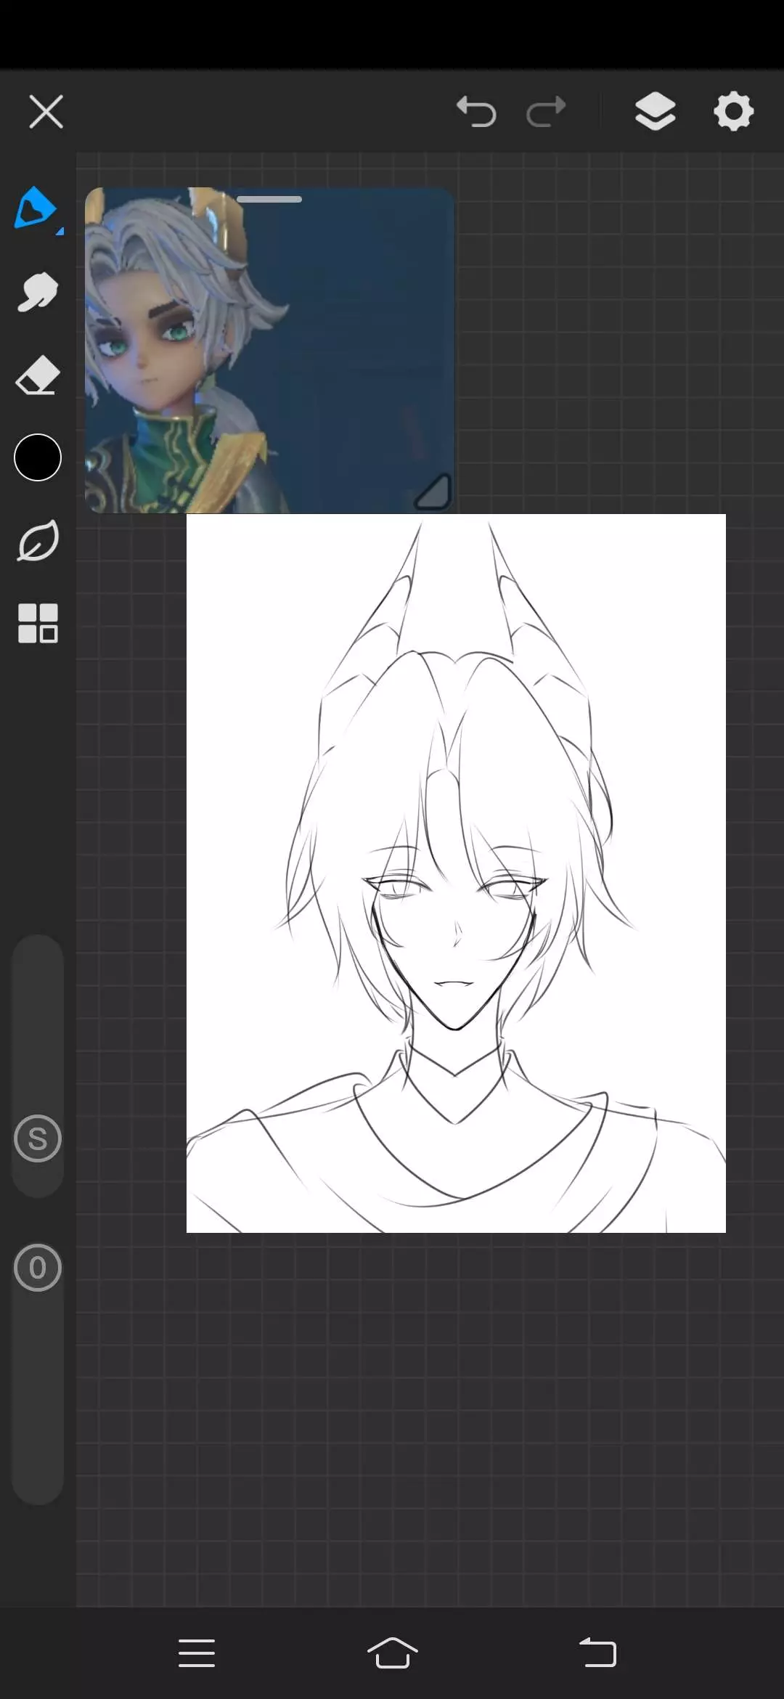Viewport: 784px width, 1699px height.
Task: Open the layers panel
Action: [x=655, y=112]
